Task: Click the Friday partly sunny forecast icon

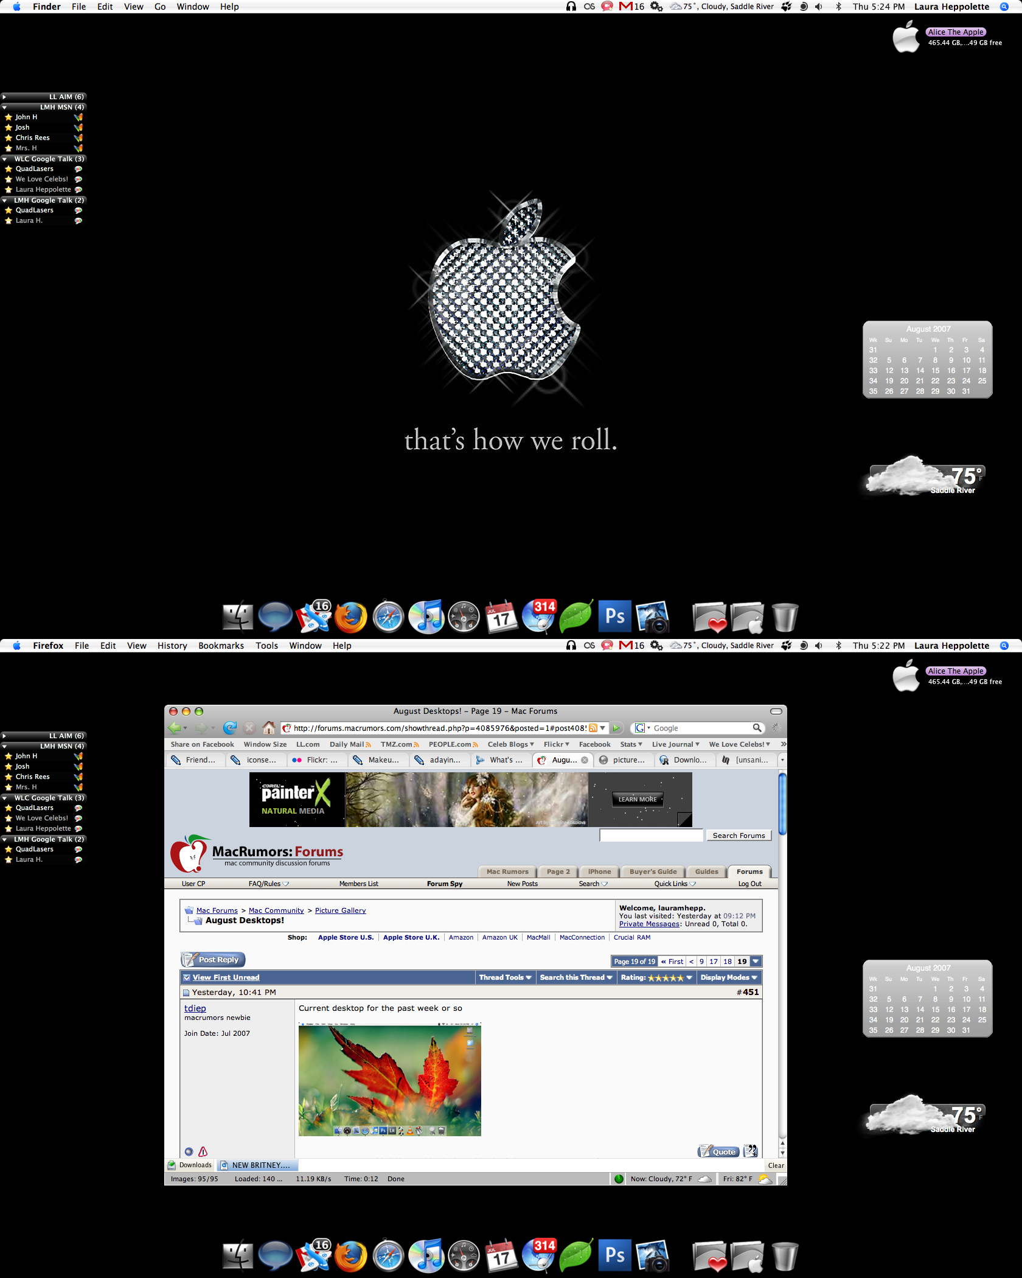Action: point(765,1179)
